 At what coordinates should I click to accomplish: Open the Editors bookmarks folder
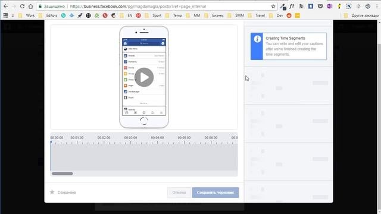click(49, 15)
